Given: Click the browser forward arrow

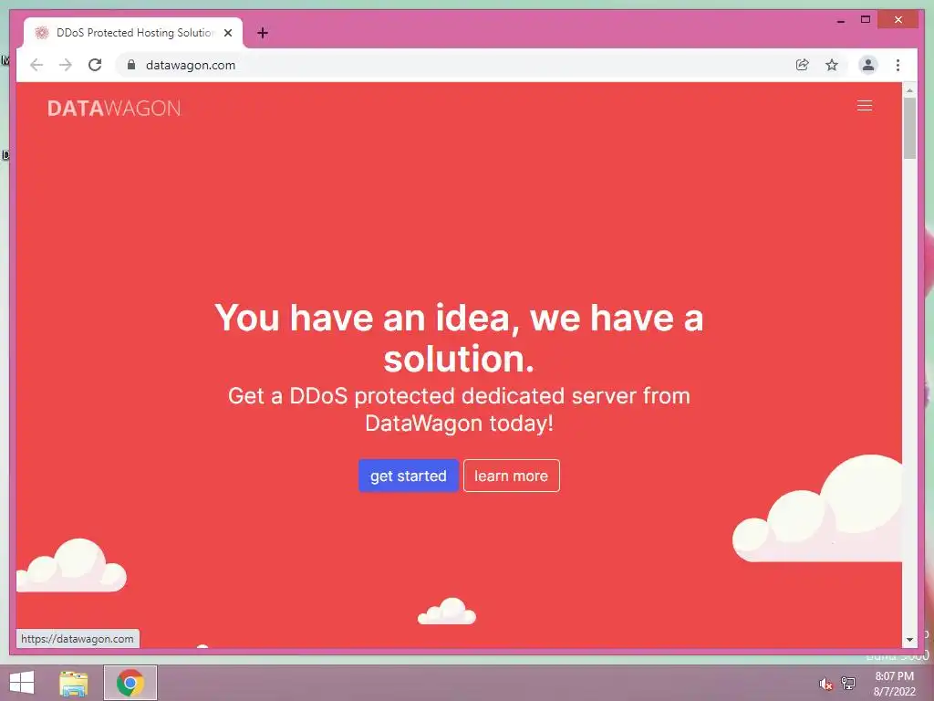Looking at the screenshot, I should pos(66,65).
